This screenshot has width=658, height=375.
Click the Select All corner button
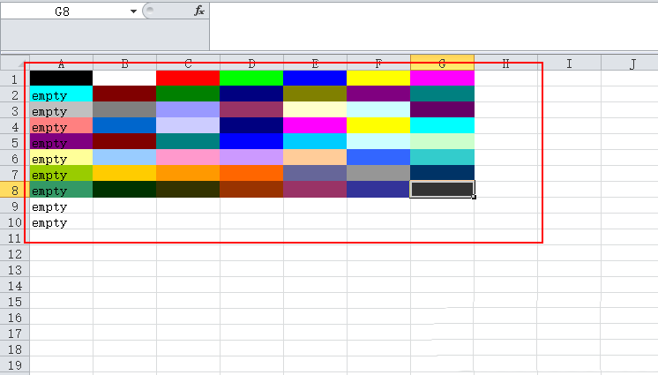click(15, 63)
